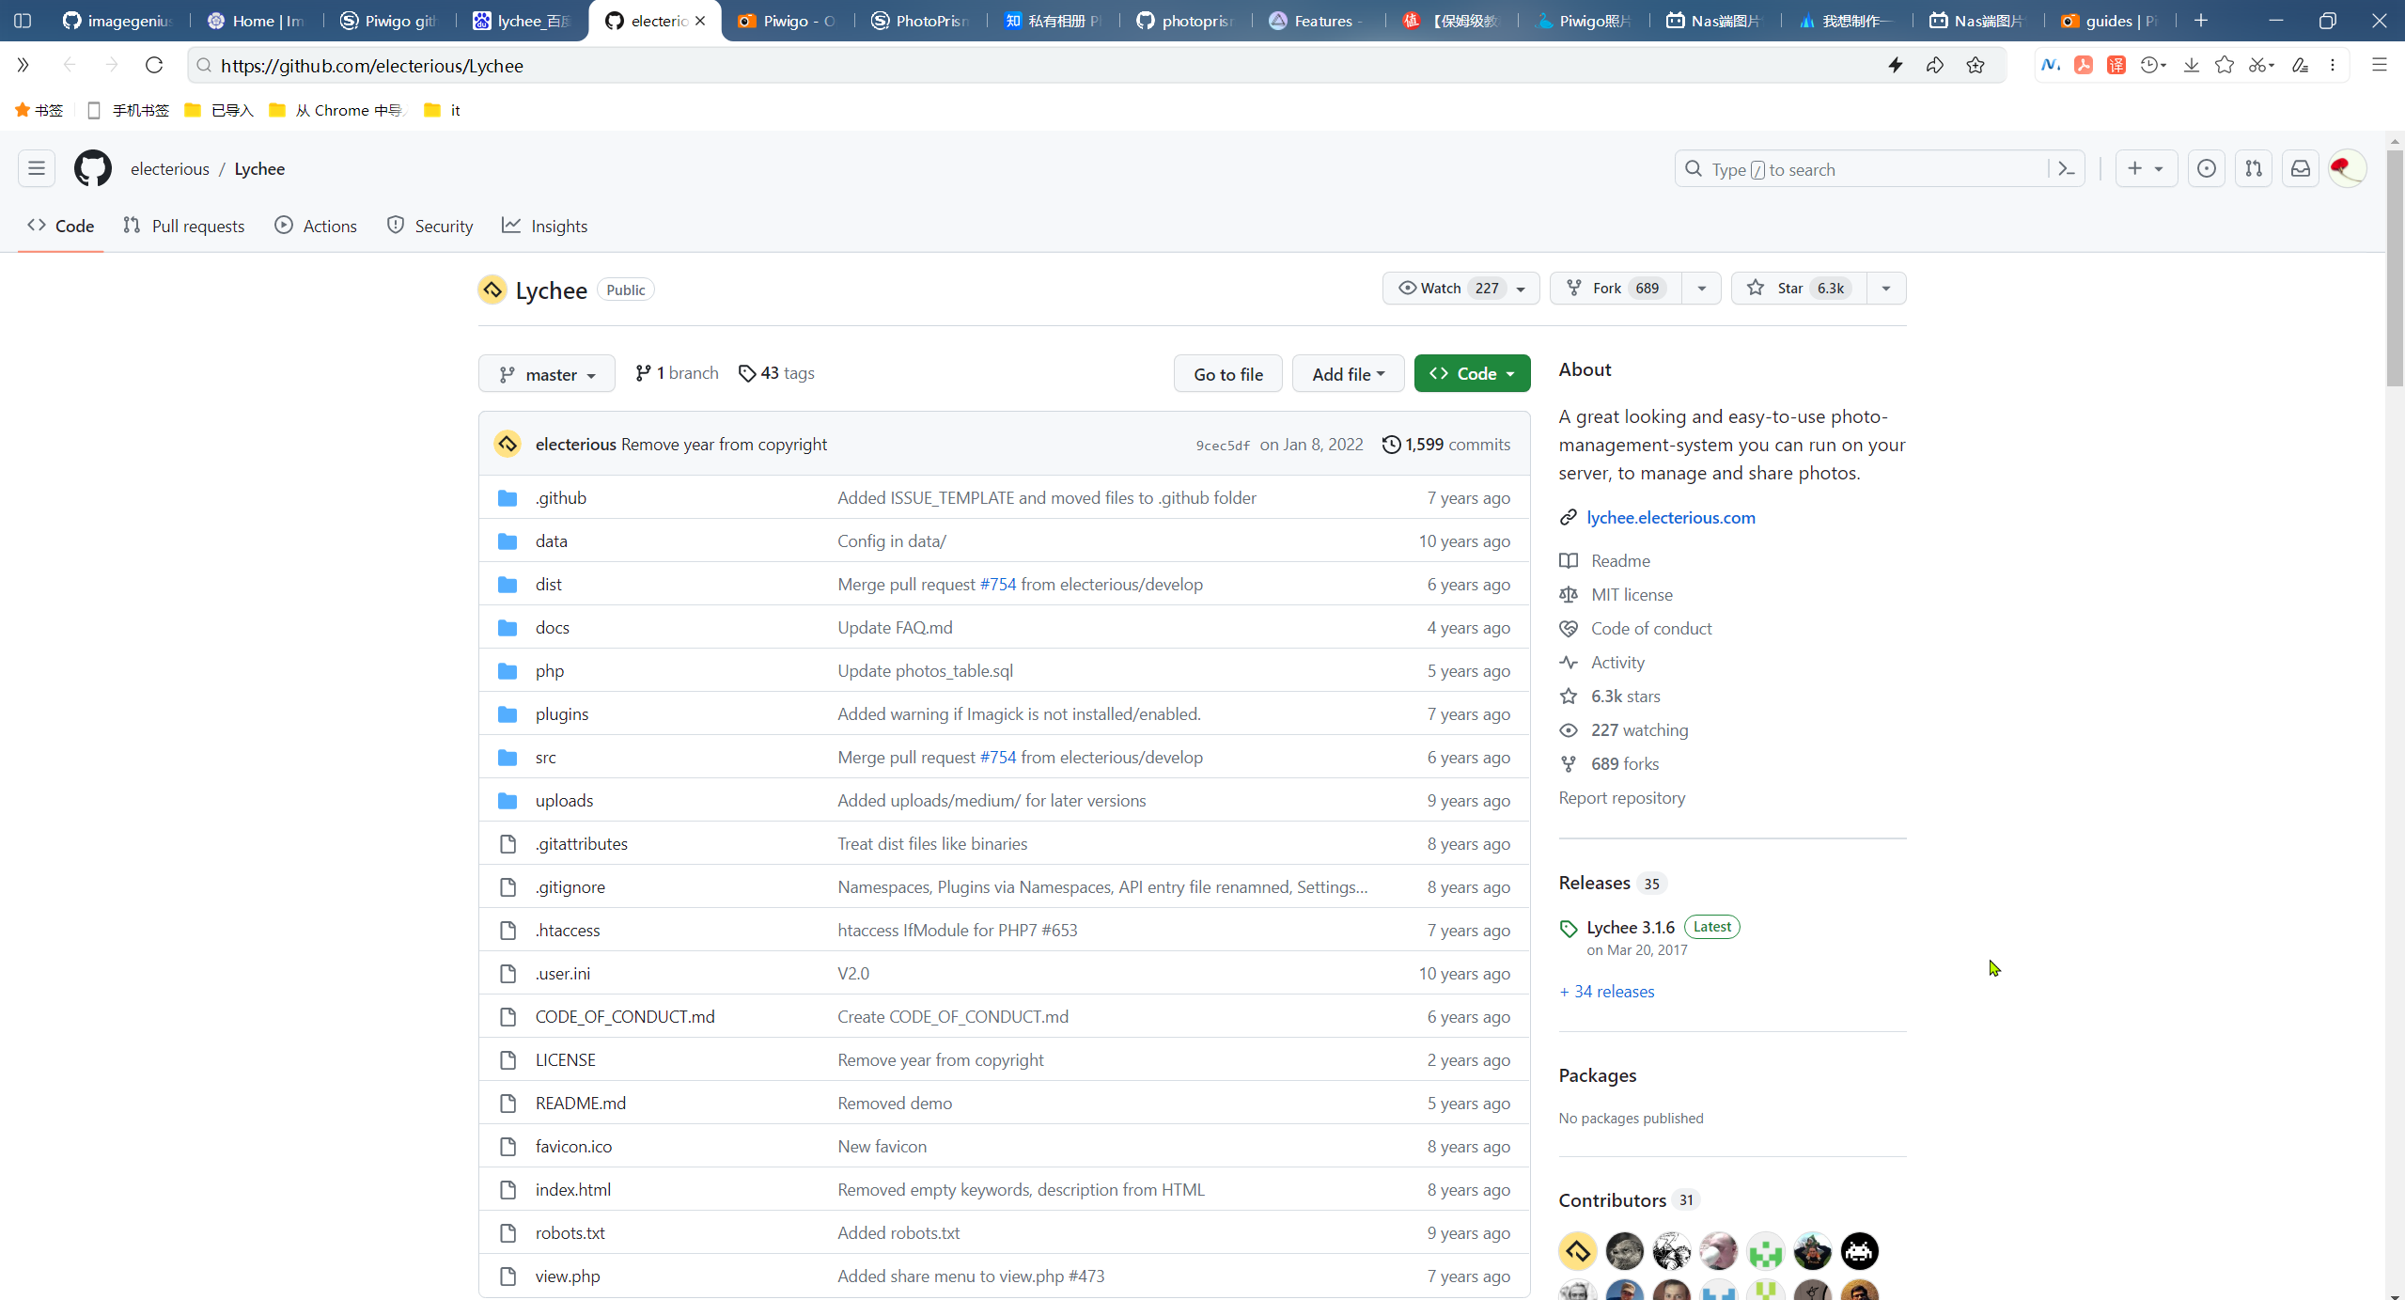Open the Pull requests icon in header
This screenshot has width=2405, height=1300.
click(2254, 169)
